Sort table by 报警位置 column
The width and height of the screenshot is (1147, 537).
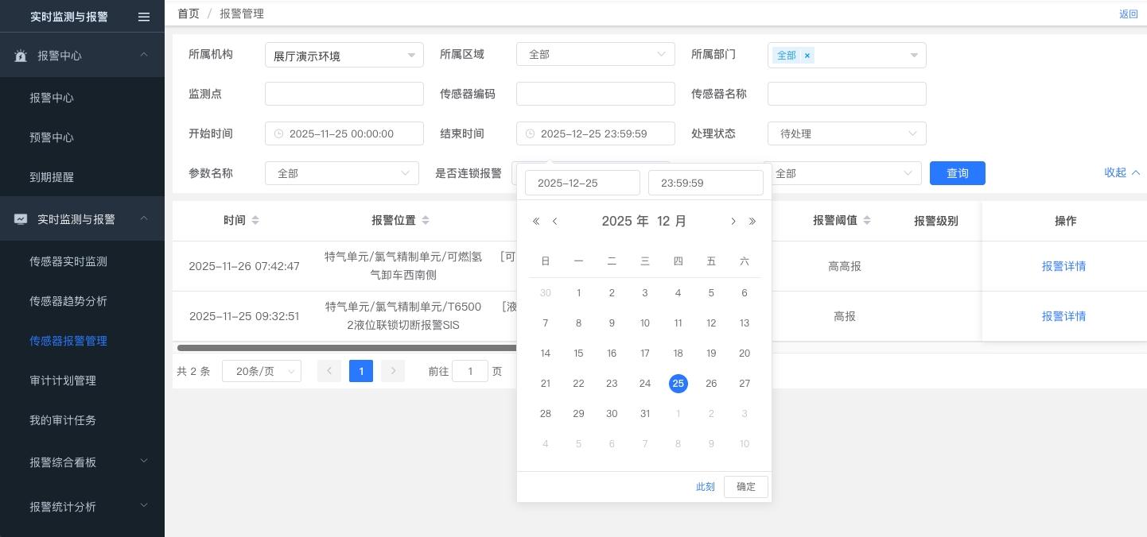point(426,220)
